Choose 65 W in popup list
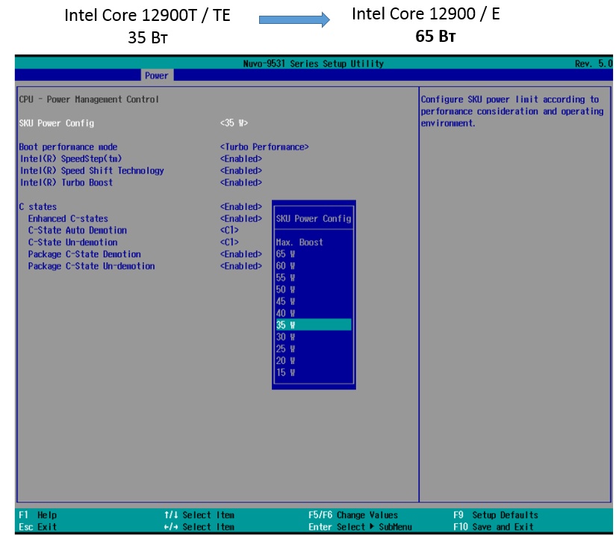Viewport: 616px width, 536px height. 286,254
